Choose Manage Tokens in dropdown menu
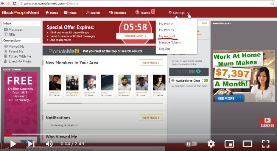 170,42
